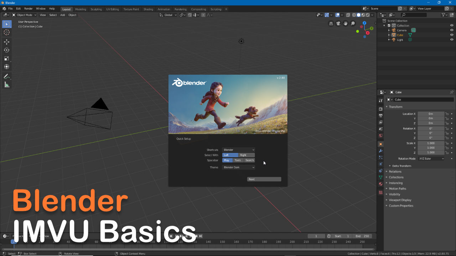Screen dimensions: 456x256
Task: Set Spacebar action to Search
Action: 249,160
